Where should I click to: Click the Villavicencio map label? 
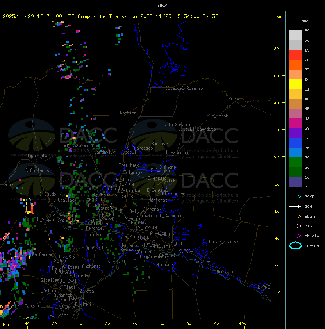[79, 146]
